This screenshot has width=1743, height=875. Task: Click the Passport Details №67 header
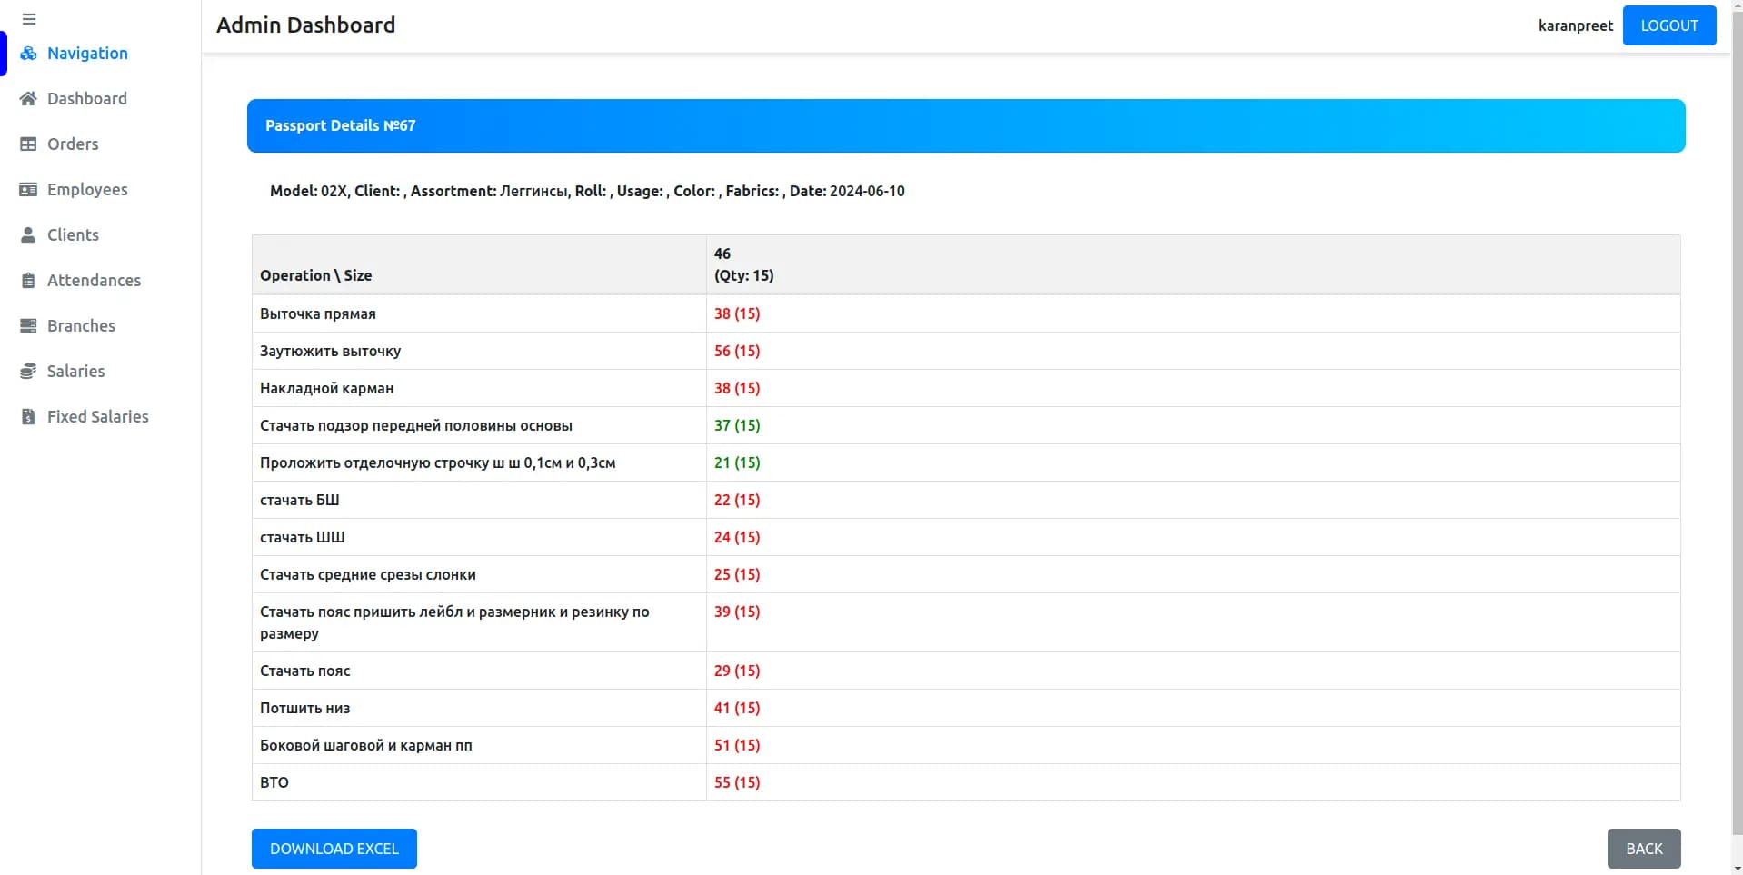[x=966, y=125]
